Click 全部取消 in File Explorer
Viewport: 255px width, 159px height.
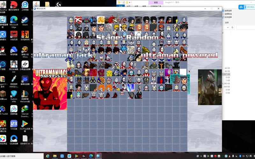pos(227,14)
